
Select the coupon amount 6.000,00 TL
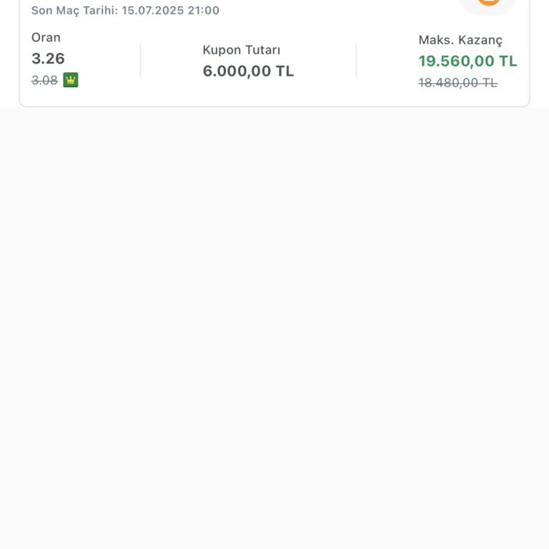coord(248,71)
